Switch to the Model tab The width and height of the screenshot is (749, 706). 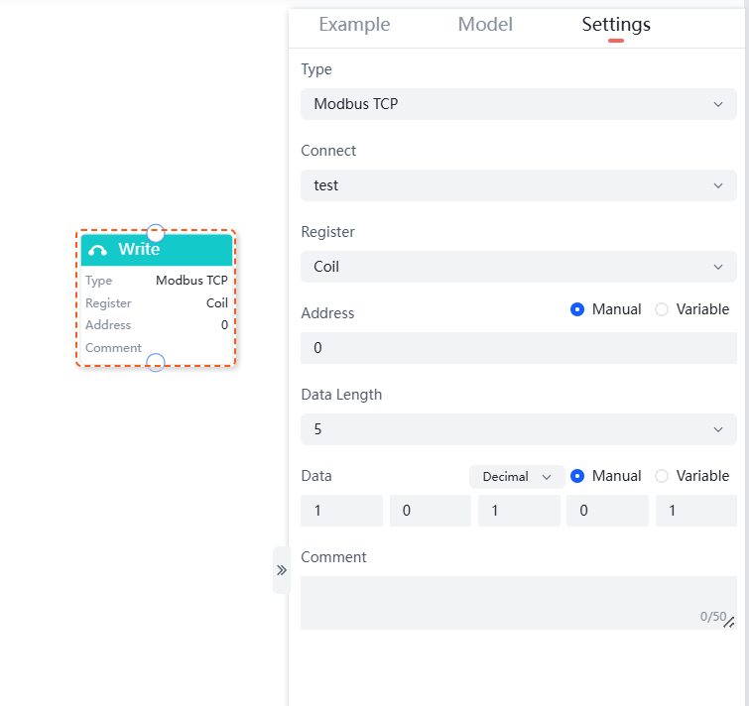485,25
